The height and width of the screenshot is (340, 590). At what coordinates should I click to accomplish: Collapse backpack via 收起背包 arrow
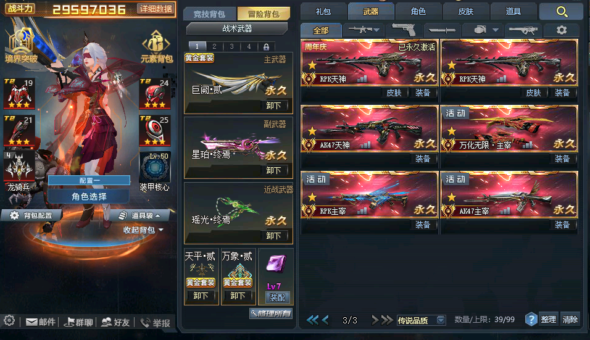tap(161, 230)
